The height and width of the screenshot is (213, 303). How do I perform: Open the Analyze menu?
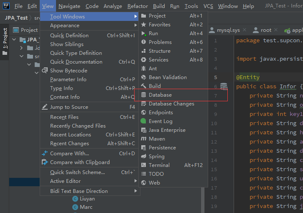pos(113,6)
